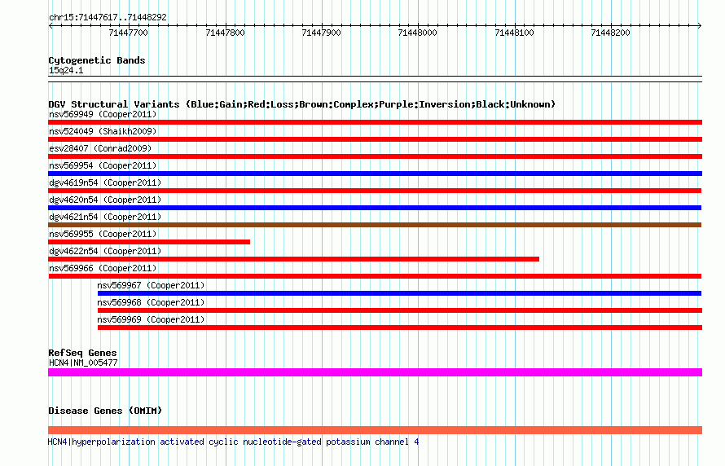Open variant dgv4622n54 (Cooper2011) label

click(105, 251)
